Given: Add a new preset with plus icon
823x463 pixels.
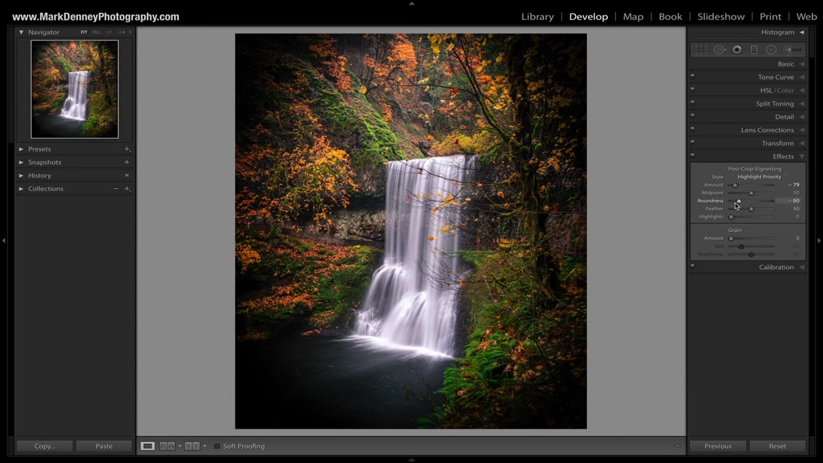Looking at the screenshot, I should tap(127, 149).
